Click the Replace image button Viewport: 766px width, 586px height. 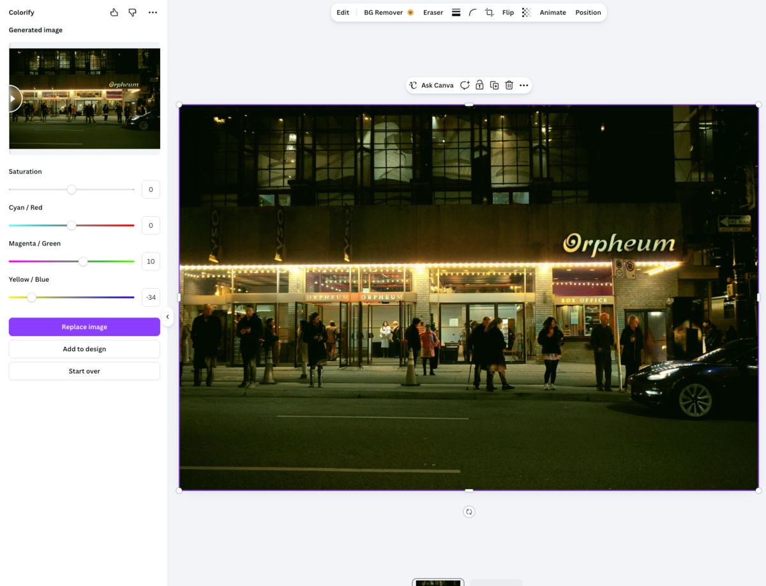[84, 327]
